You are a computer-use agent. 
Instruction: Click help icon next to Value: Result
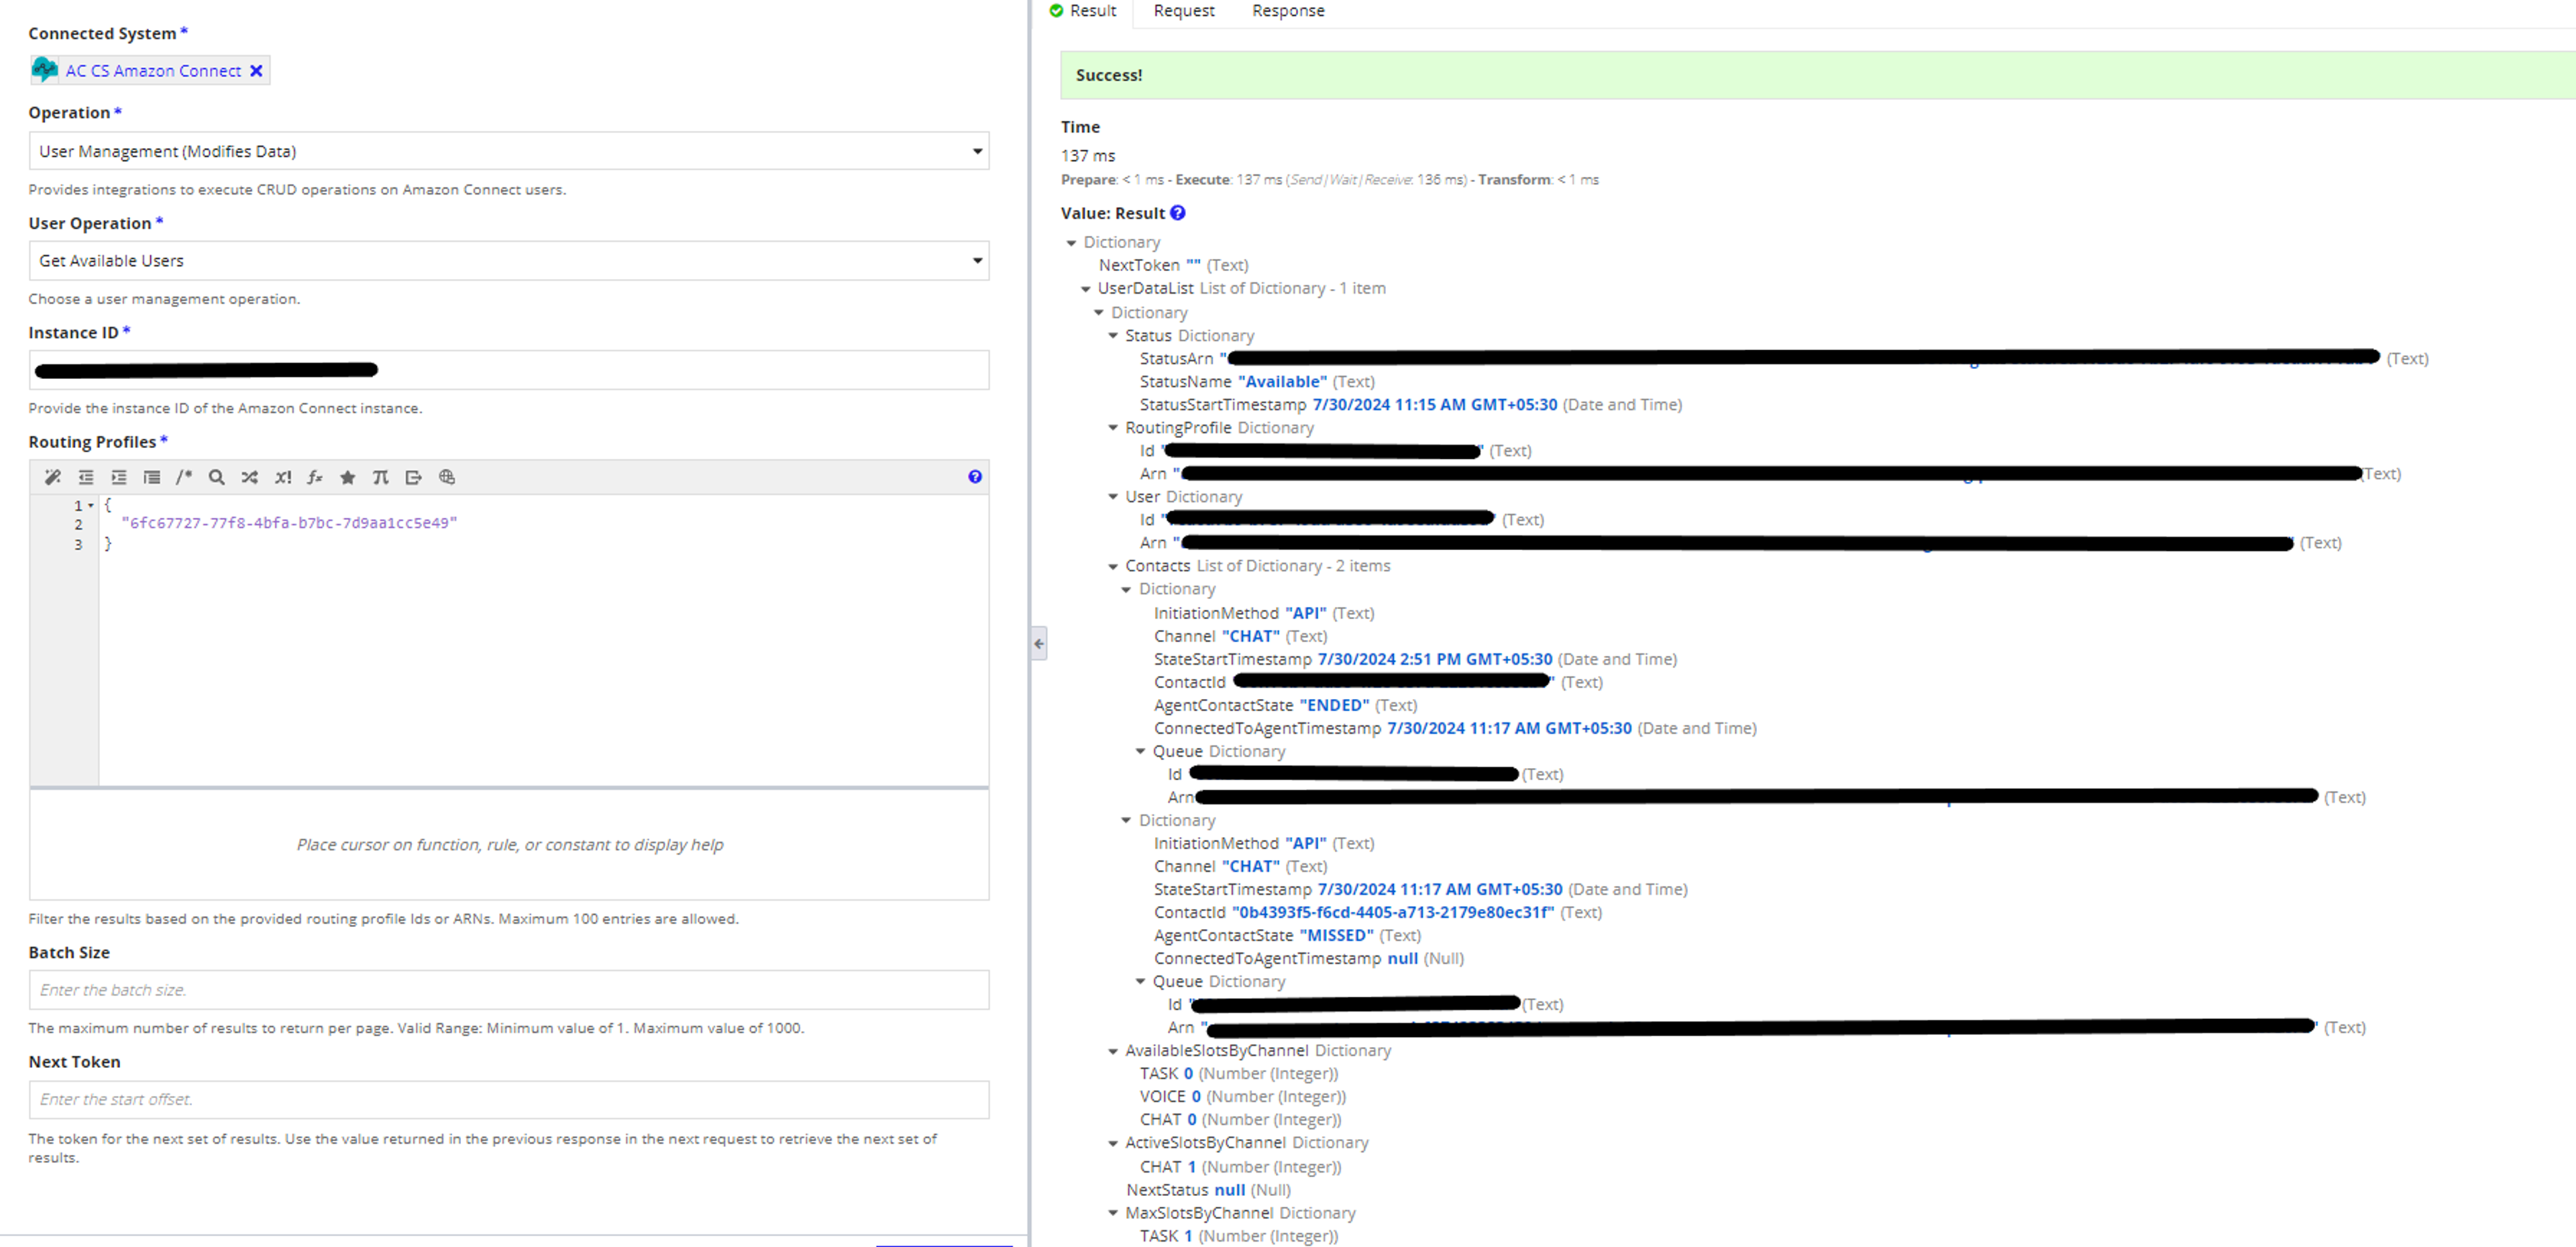coord(1178,212)
